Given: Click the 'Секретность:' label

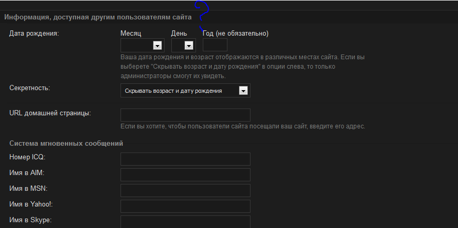Looking at the screenshot, I should [30, 88].
